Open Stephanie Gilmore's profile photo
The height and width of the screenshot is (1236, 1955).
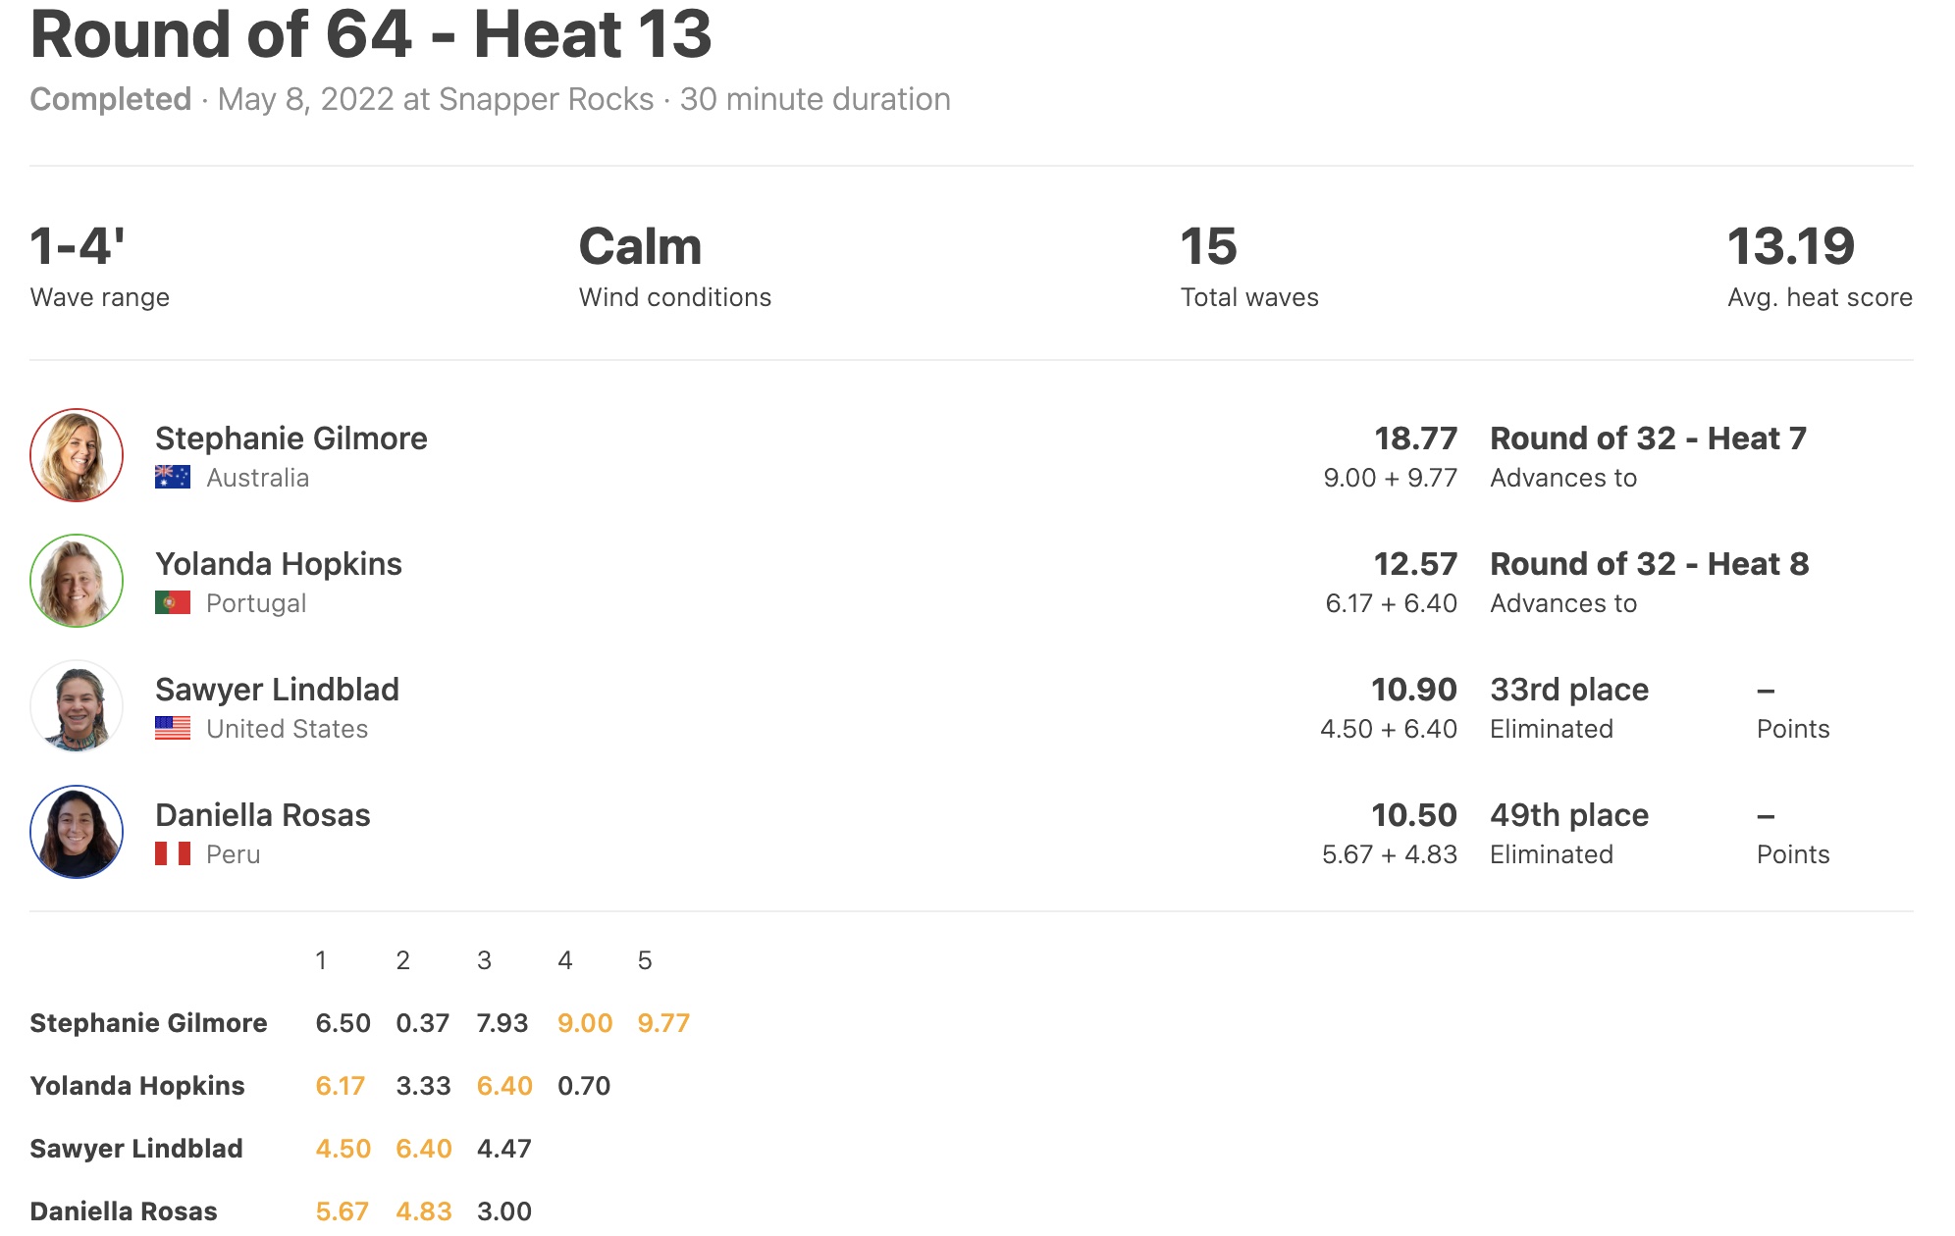pyautogui.click(x=77, y=455)
